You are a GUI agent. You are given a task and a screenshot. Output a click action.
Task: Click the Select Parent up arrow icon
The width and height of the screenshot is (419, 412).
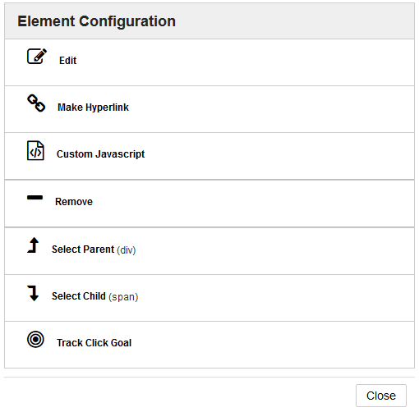click(x=33, y=245)
